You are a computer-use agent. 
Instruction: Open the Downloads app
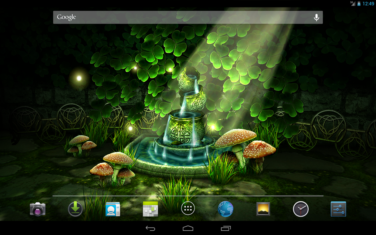click(x=75, y=209)
